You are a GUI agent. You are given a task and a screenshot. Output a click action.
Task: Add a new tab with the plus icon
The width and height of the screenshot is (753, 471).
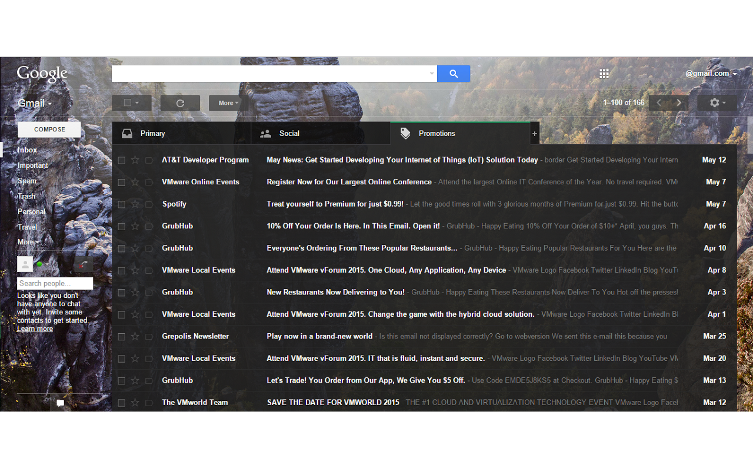pos(535,134)
